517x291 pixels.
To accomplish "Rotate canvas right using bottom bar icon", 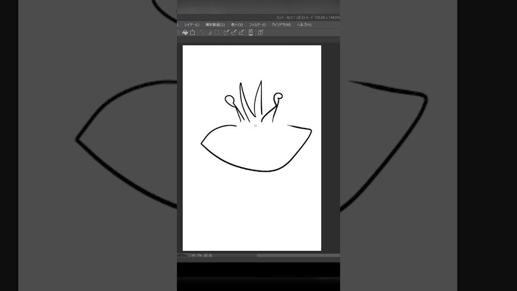I will (x=199, y=255).
